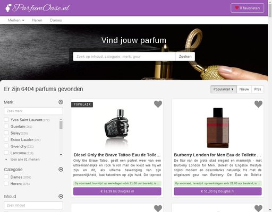Click the ParfumOase.nl logo

(x=37, y=8)
